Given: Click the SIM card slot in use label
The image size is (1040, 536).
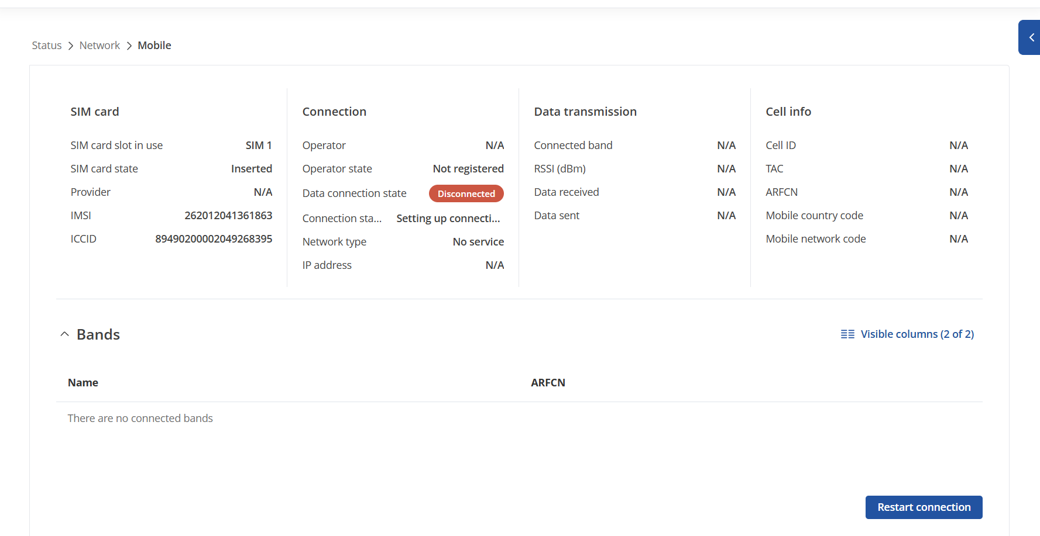Looking at the screenshot, I should [116, 146].
